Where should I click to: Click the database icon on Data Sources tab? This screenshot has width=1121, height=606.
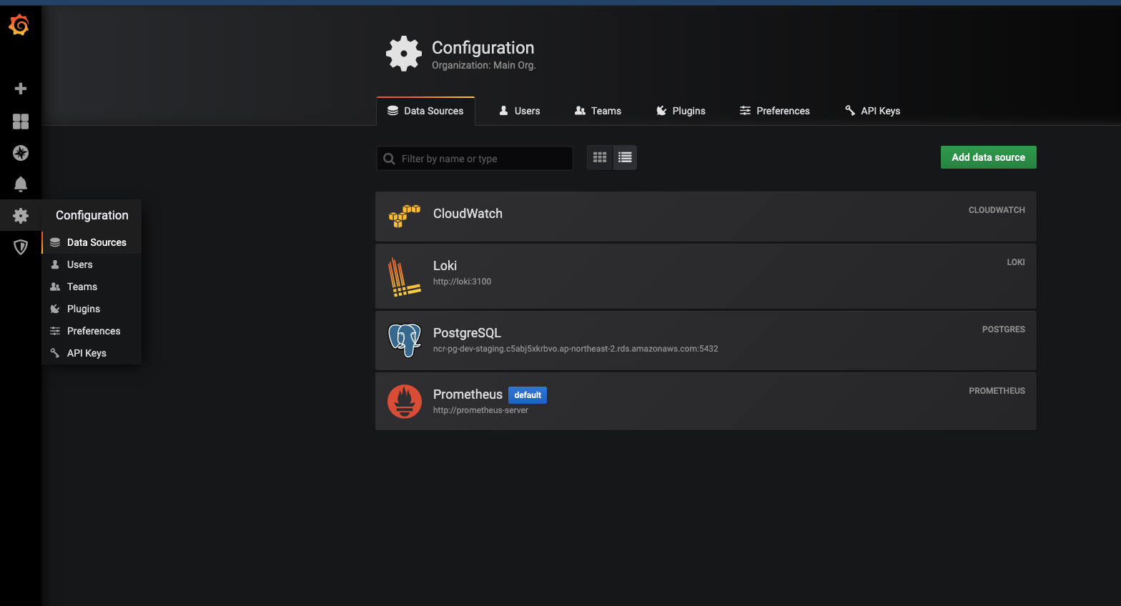click(392, 111)
